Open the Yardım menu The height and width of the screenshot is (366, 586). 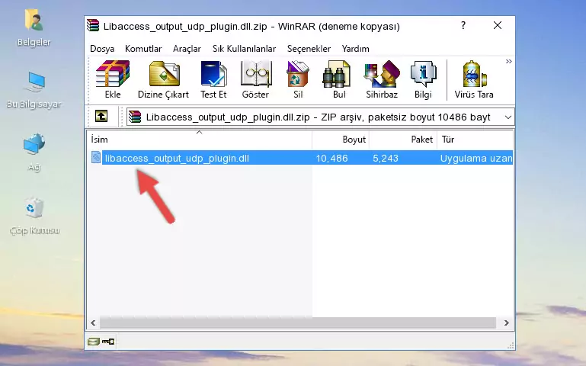355,49
